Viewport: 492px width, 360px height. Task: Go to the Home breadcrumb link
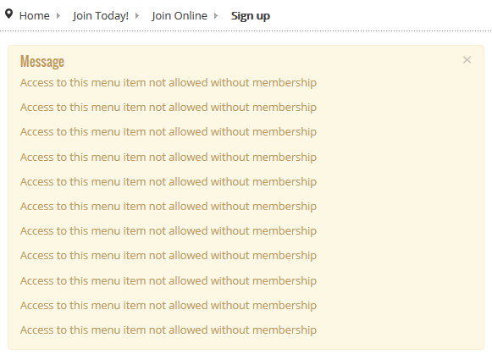click(x=35, y=16)
